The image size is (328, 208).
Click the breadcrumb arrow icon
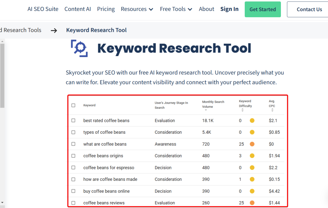click(x=54, y=31)
